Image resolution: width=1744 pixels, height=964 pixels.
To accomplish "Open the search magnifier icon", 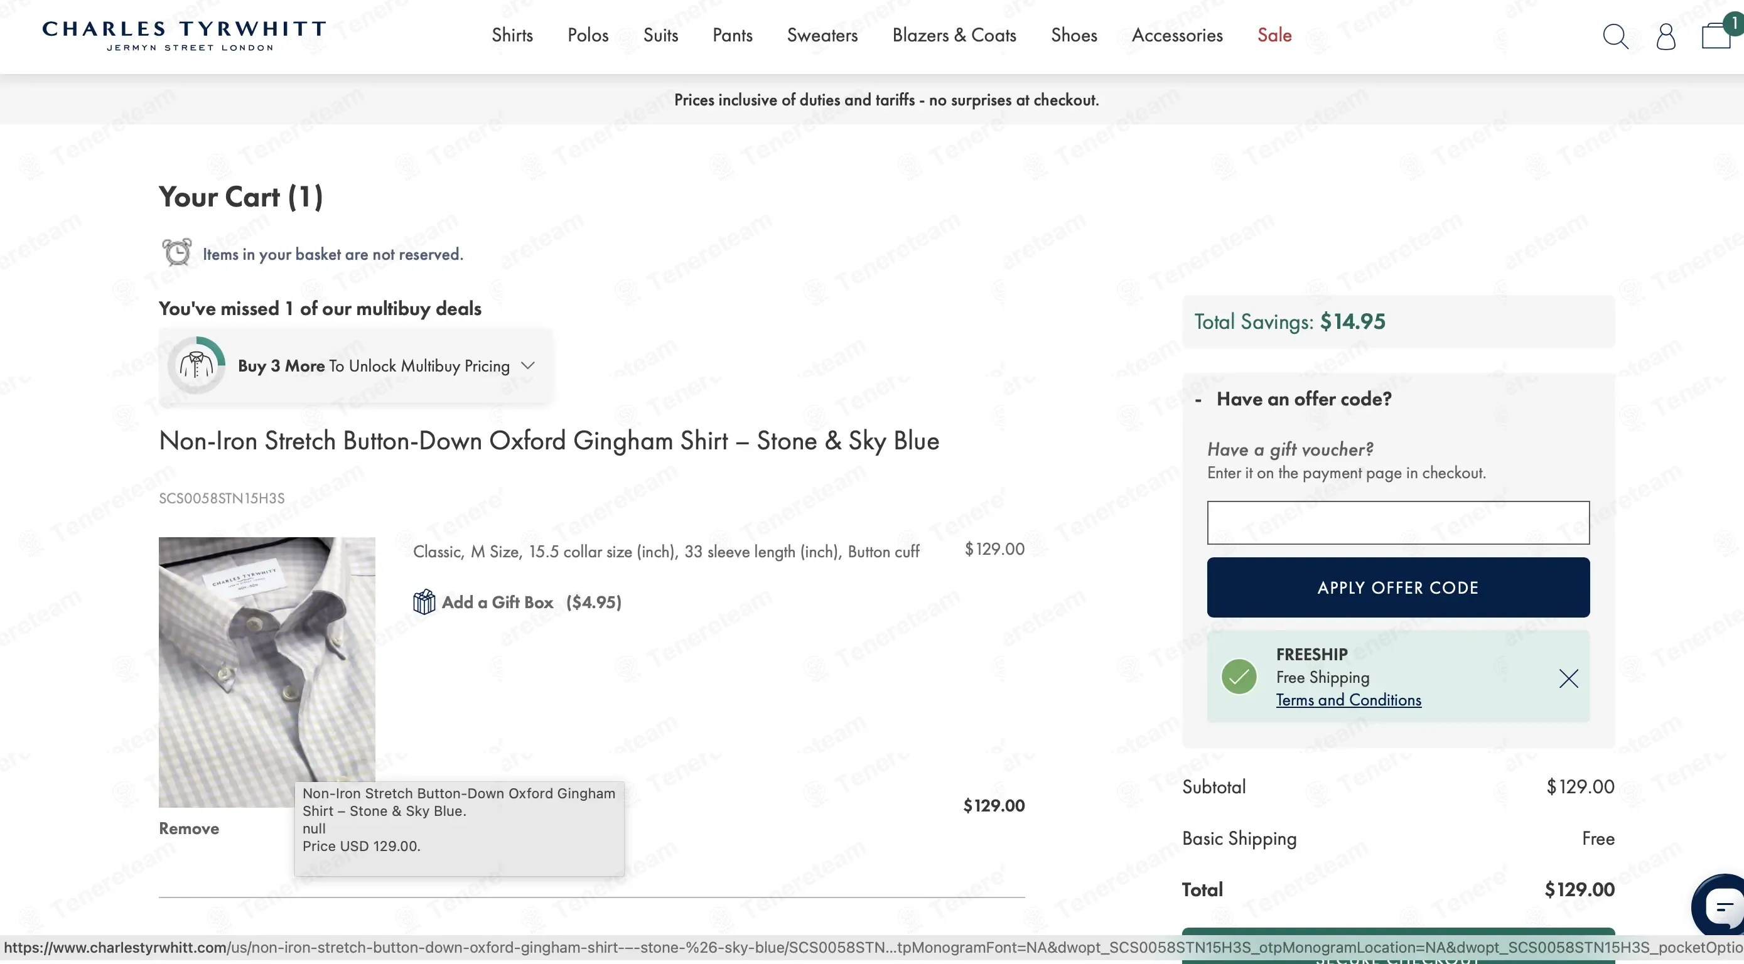I will point(1615,36).
